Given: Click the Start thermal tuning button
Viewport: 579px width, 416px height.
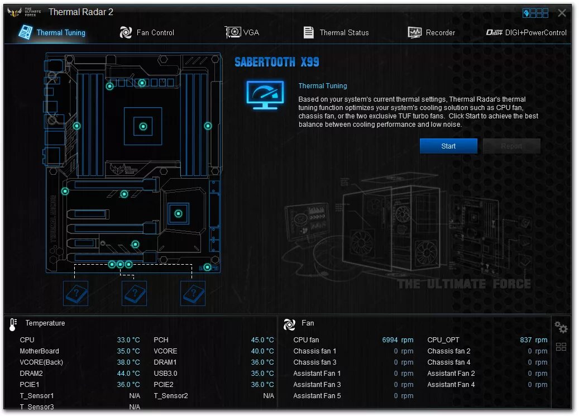Looking at the screenshot, I should (449, 146).
